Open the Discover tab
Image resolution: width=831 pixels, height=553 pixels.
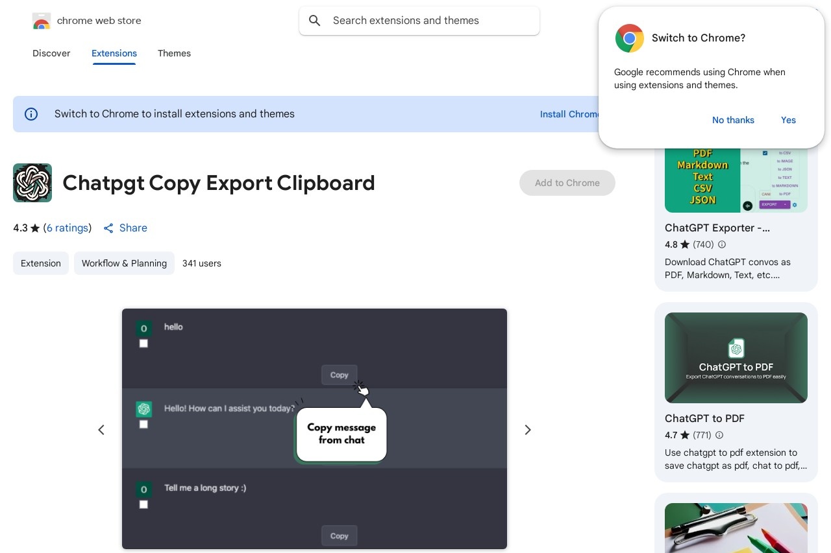51,53
